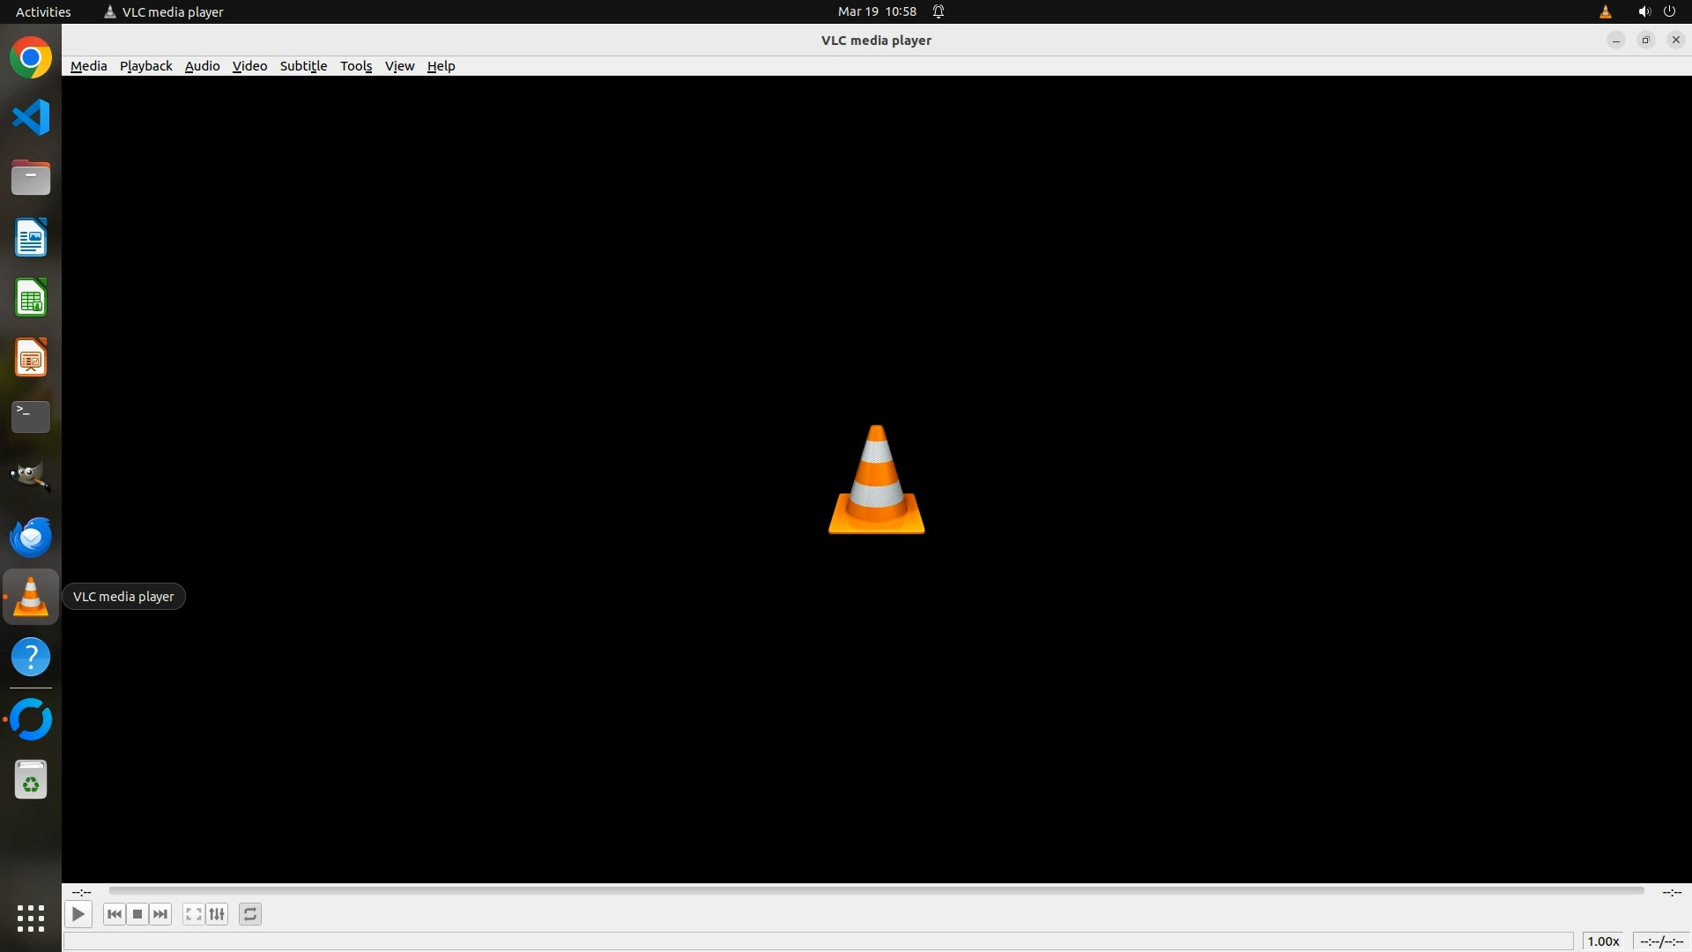Expand the Subtitle menu
Image resolution: width=1692 pixels, height=952 pixels.
(303, 66)
